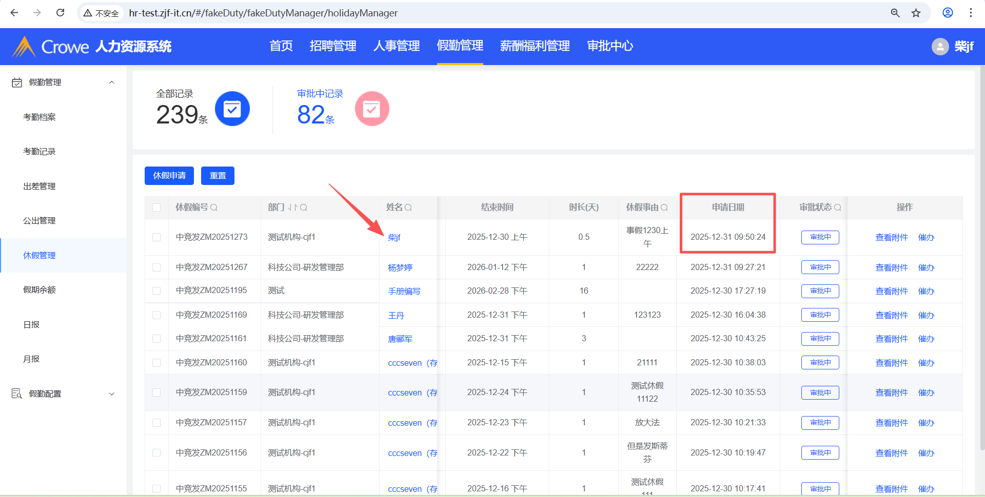Select the checkbox for record 中竞发ZM20251195
This screenshot has height=497, width=985.
[x=156, y=291]
